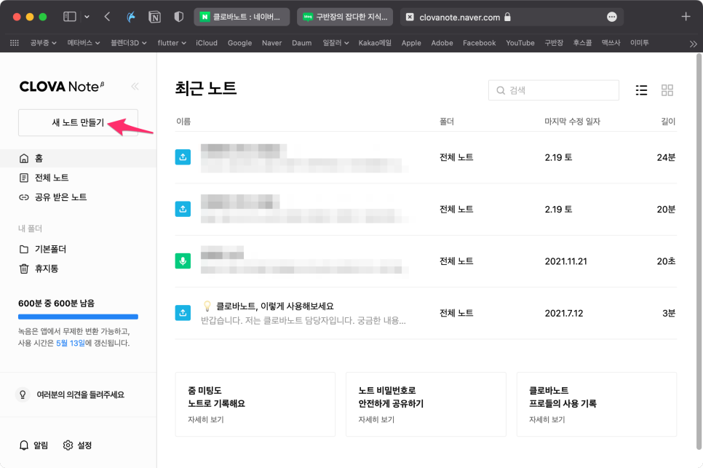Open the privacy shield report icon
Viewport: 703px width, 468px height.
point(179,17)
